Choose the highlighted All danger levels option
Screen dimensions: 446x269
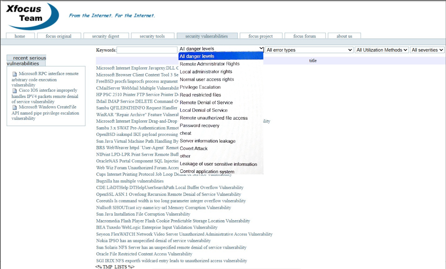[221, 56]
